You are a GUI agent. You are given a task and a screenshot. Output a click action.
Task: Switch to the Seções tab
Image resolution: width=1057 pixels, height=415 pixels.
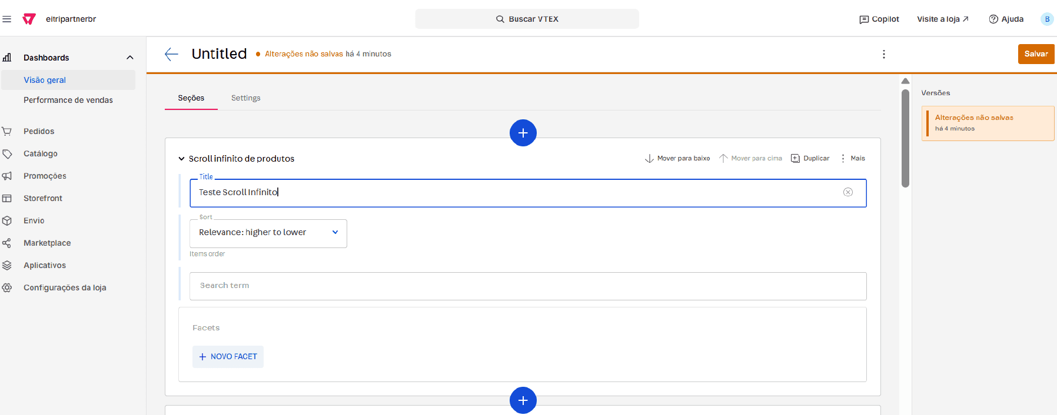pos(191,98)
